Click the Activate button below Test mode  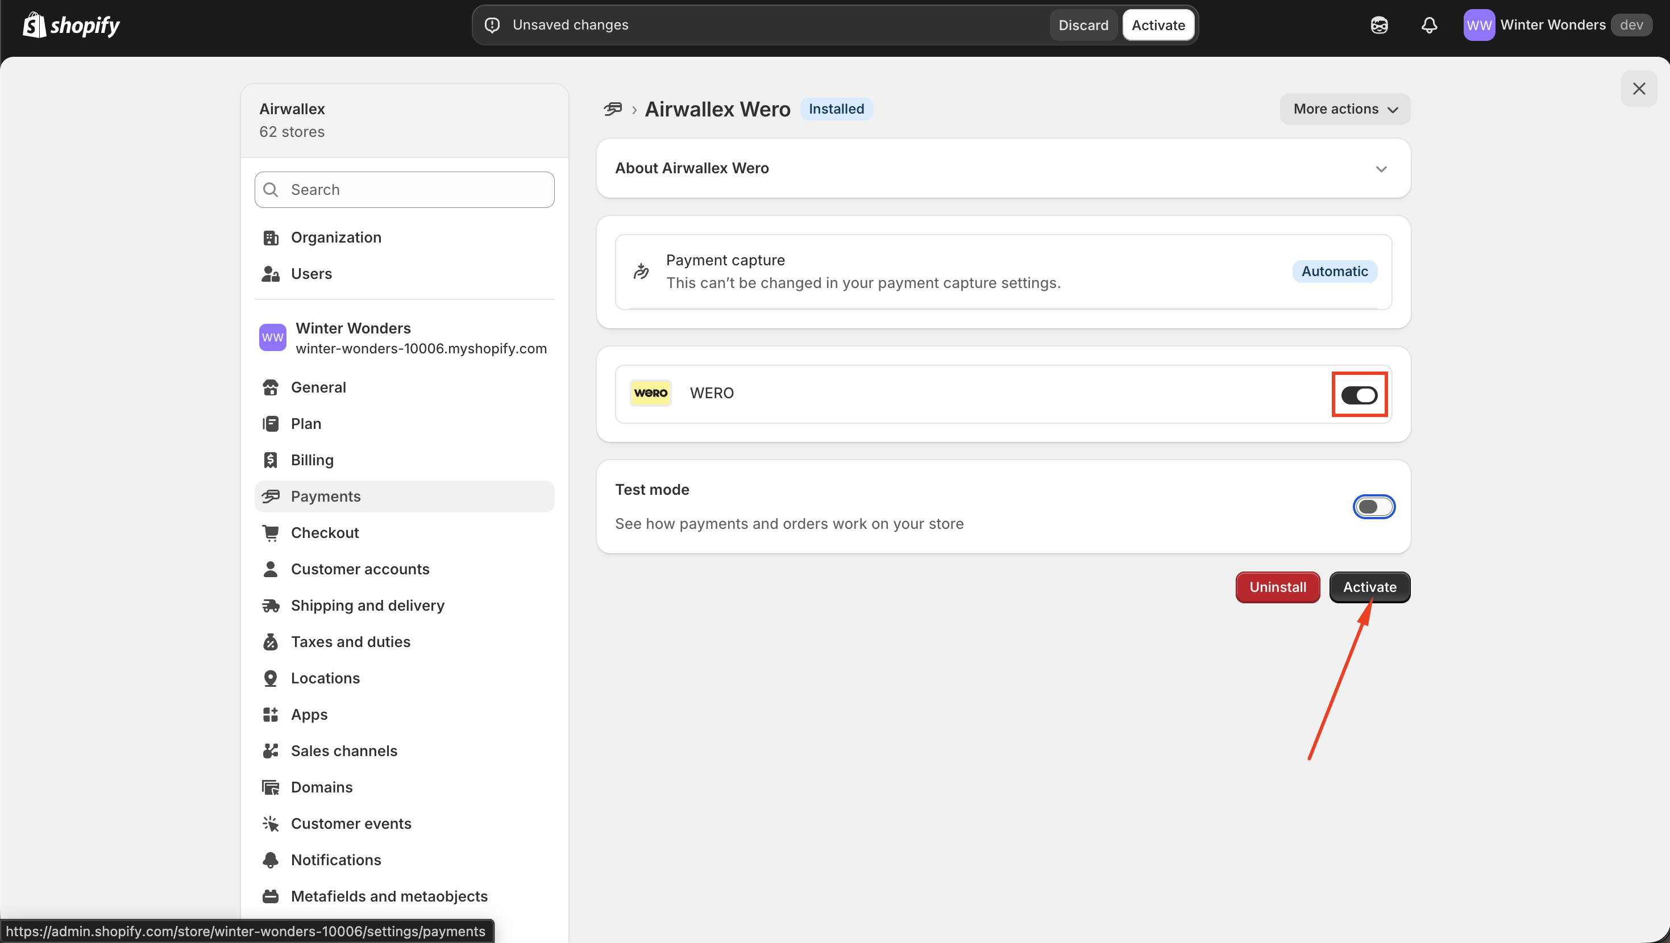tap(1370, 587)
